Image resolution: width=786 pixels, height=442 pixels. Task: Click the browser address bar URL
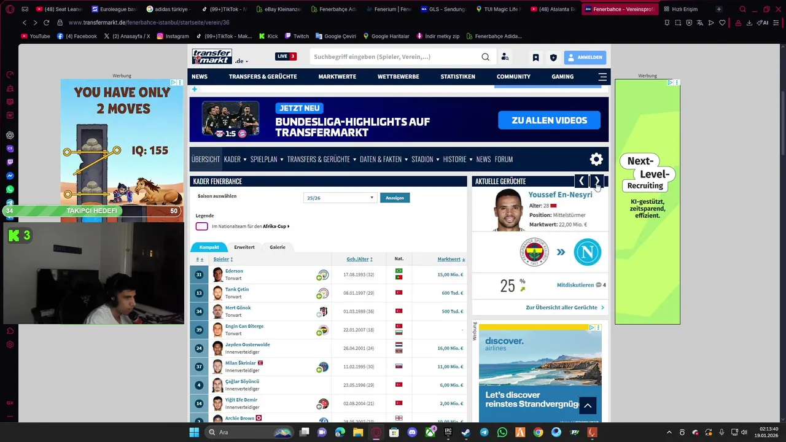point(149,23)
